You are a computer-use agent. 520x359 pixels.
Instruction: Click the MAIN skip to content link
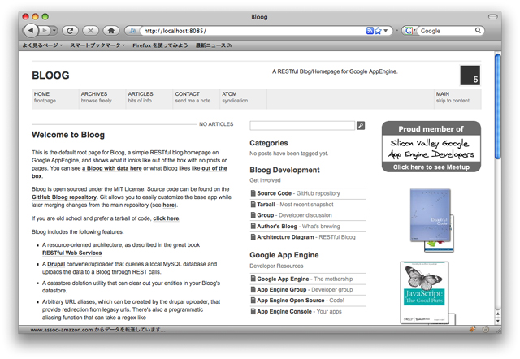click(x=457, y=98)
